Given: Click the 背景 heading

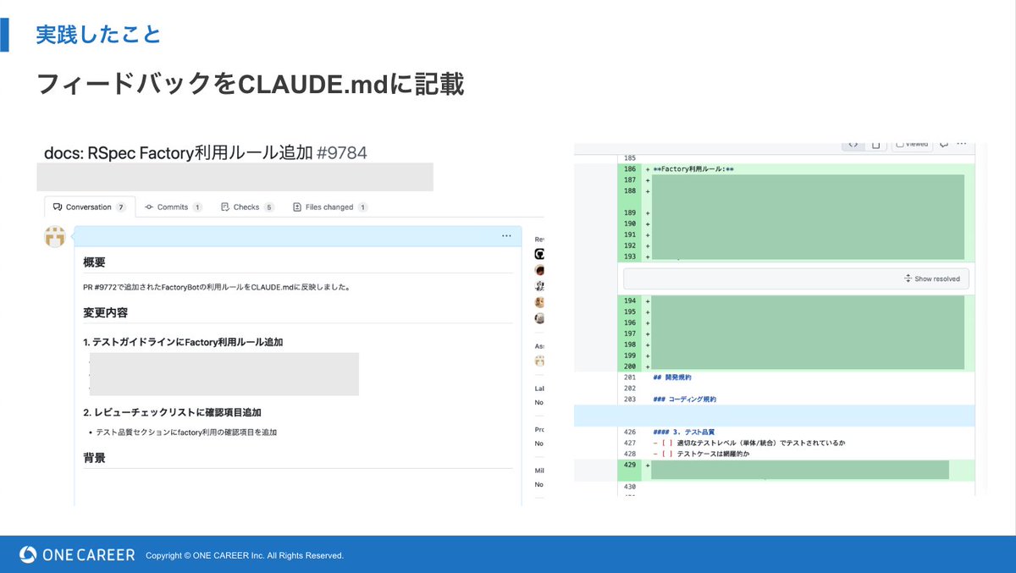Looking at the screenshot, I should pos(94,458).
